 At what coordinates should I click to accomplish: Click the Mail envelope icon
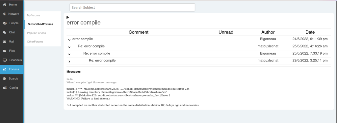[4, 42]
